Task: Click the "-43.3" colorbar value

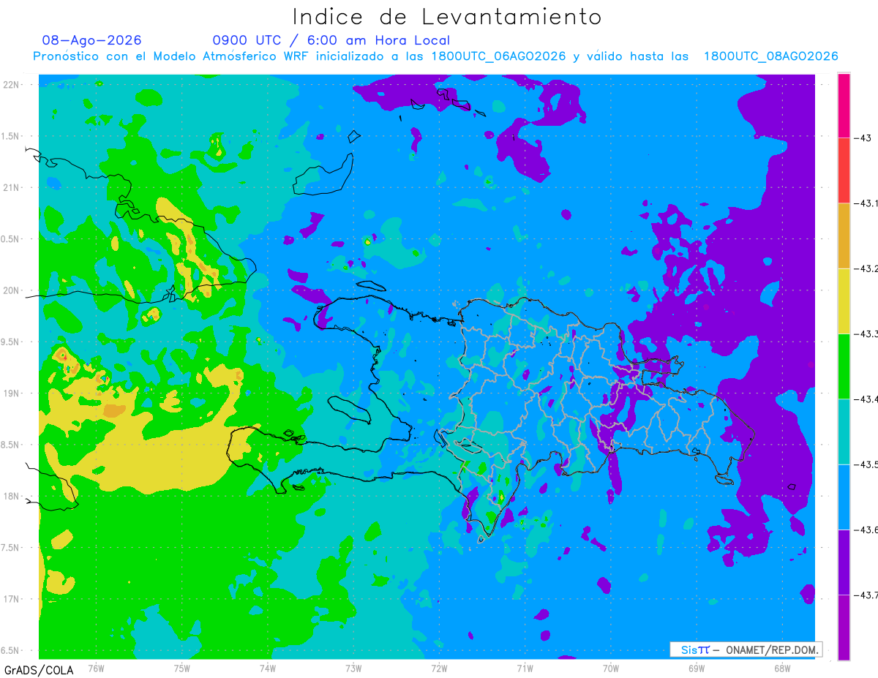Action: 866,334
